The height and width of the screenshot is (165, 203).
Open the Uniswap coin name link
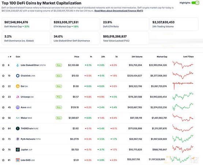click(27, 97)
